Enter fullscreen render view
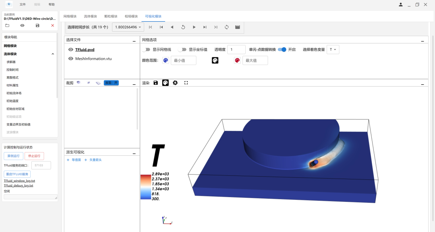 (x=186, y=83)
